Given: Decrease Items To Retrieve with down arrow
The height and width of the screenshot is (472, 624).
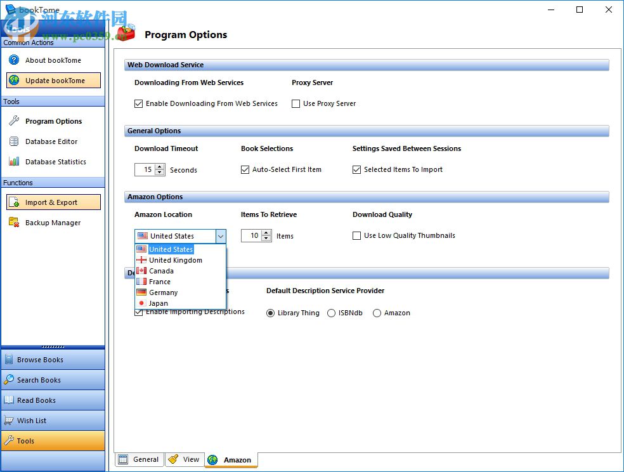Looking at the screenshot, I should point(266,239).
